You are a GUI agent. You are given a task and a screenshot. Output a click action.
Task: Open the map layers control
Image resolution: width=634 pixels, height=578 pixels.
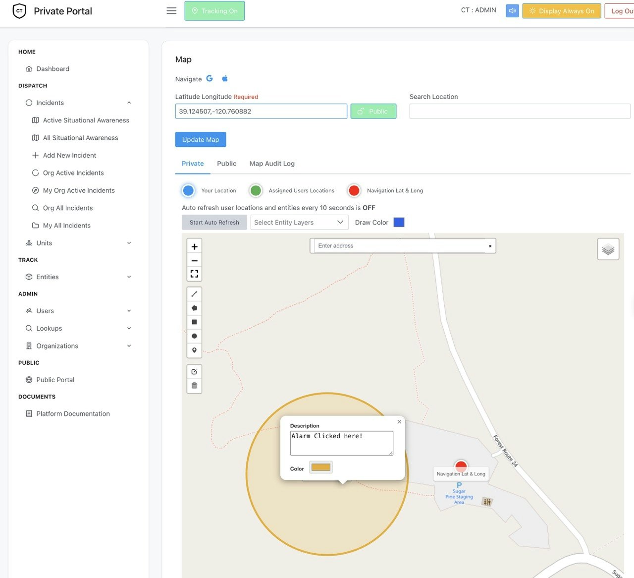point(608,249)
